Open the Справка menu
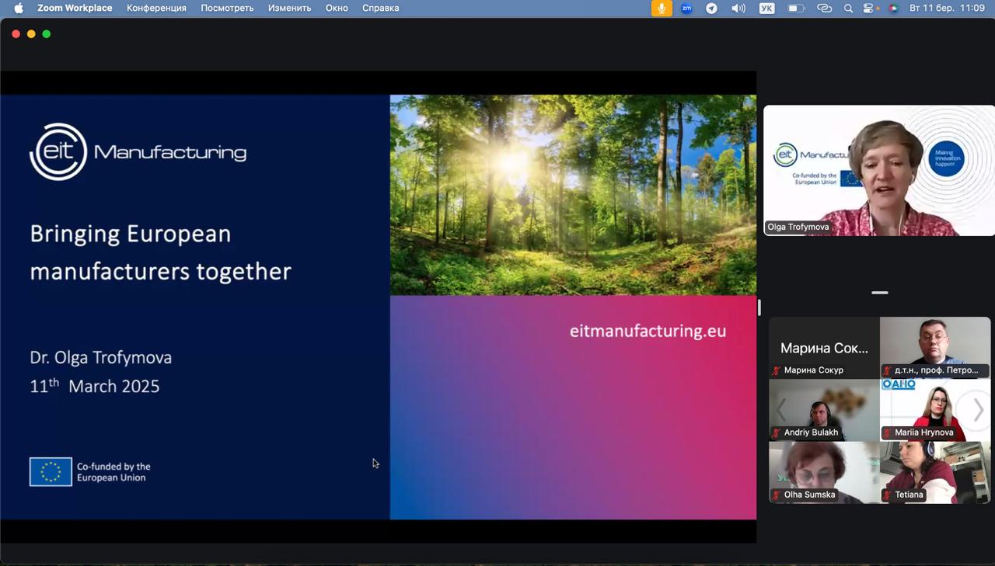Viewport: 995px width, 566px height. (x=380, y=8)
